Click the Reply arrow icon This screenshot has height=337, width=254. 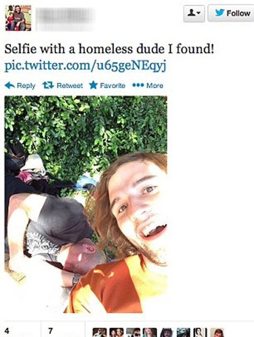pyautogui.click(x=10, y=86)
